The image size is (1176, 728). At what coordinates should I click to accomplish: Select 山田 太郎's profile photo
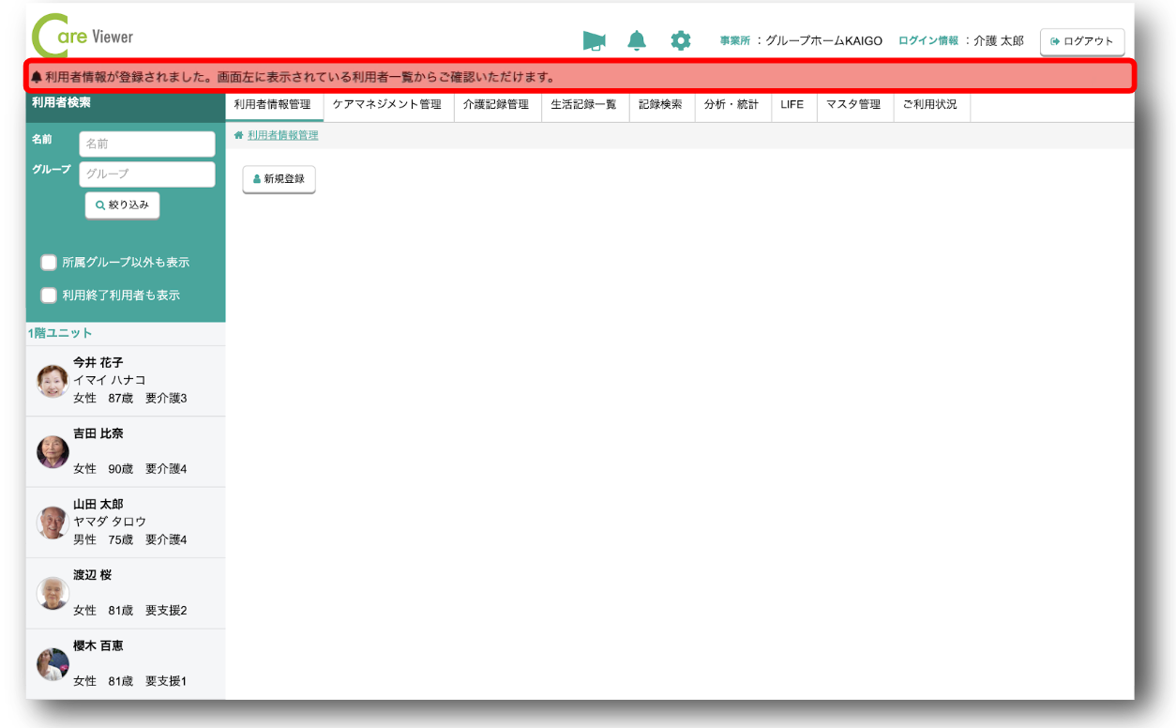(x=53, y=523)
